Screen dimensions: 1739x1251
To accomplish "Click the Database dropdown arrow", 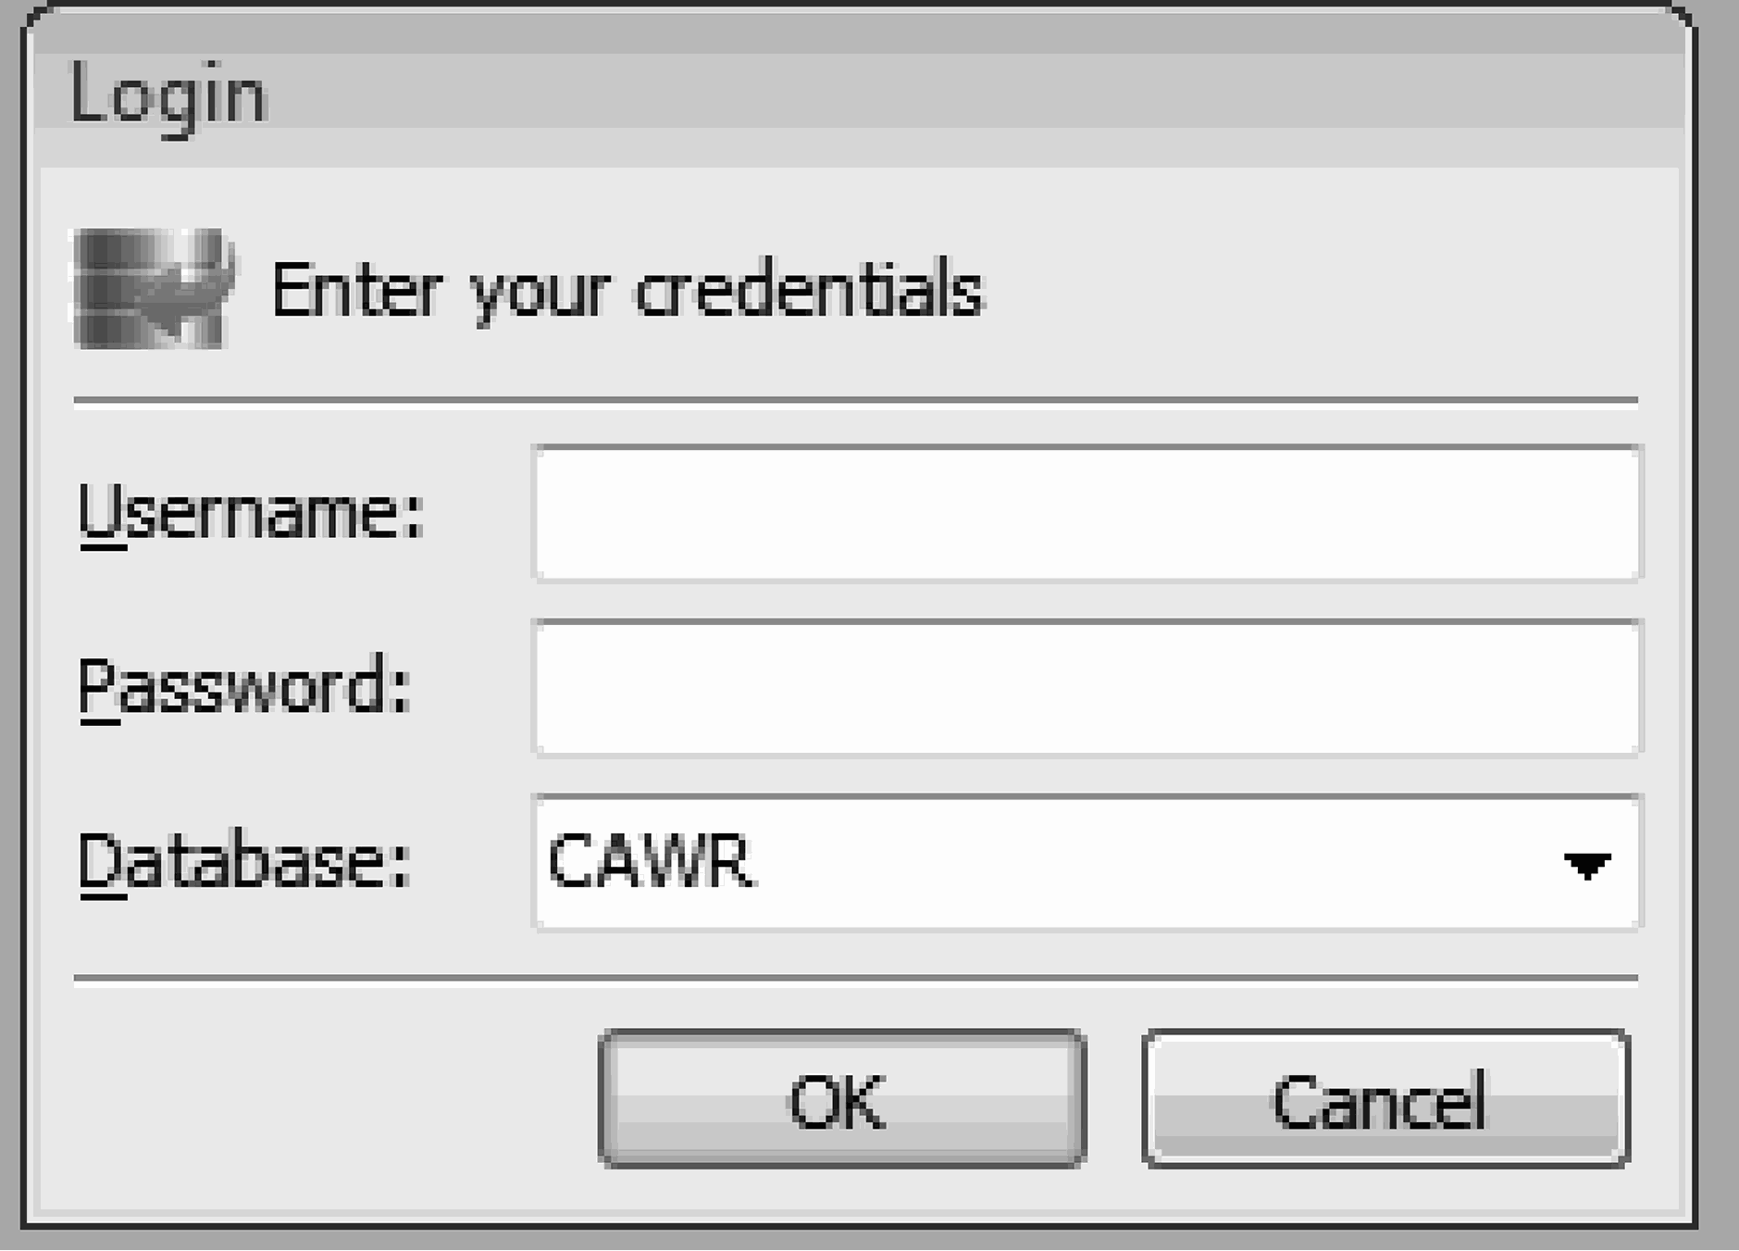I will pos(1586,865).
